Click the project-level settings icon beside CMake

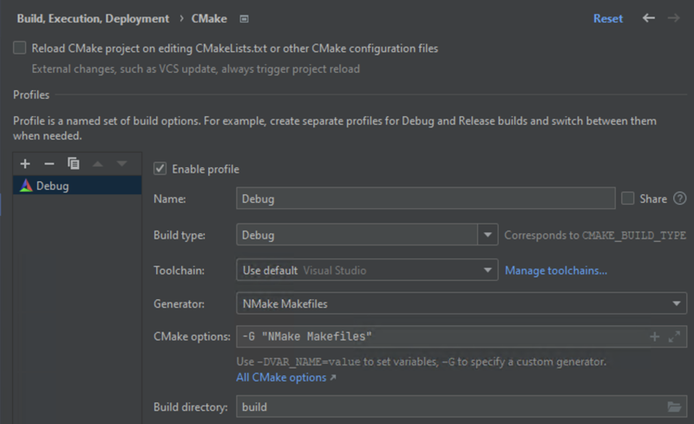click(x=245, y=19)
